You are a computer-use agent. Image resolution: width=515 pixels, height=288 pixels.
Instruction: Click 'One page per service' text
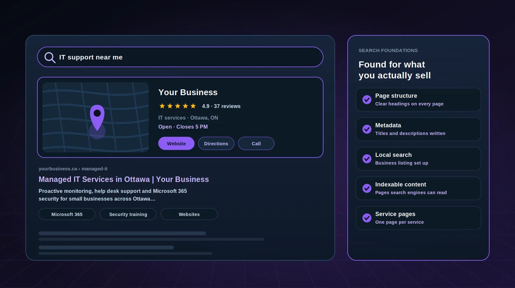[399, 222]
